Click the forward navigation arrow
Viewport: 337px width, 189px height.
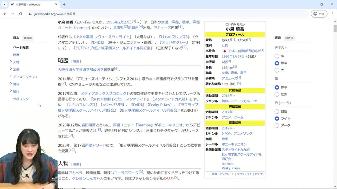[13, 14]
